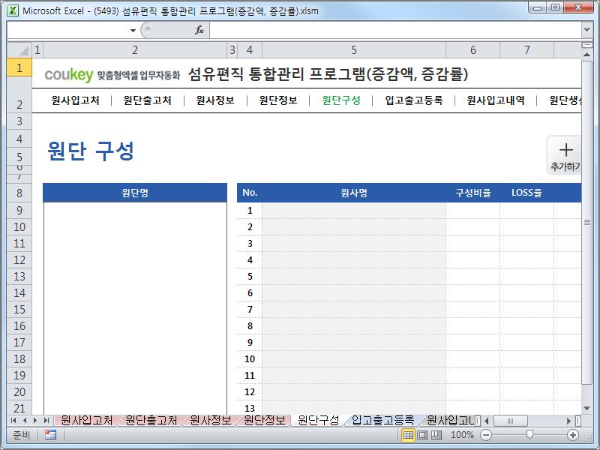This screenshot has width=600, height=450.
Task: Click the zoom slider handle
Action: 529,434
